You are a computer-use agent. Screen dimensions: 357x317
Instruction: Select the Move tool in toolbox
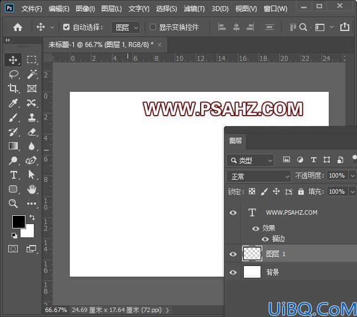click(13, 60)
